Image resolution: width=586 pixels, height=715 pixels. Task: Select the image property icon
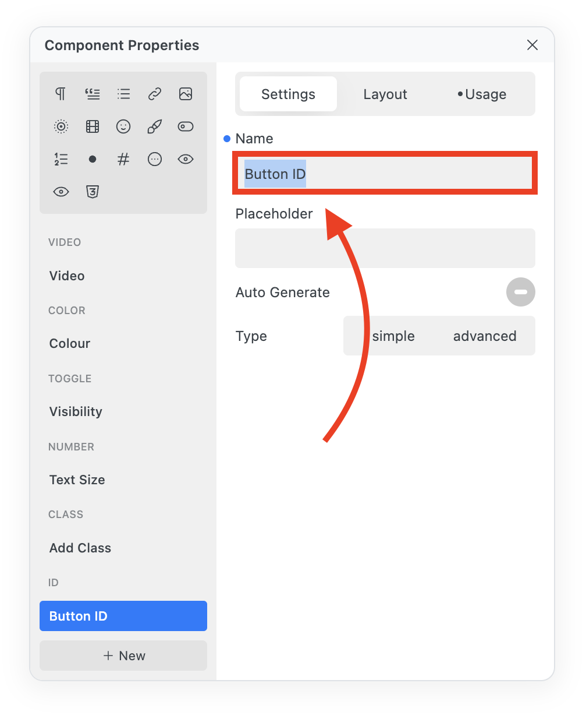[x=186, y=94]
